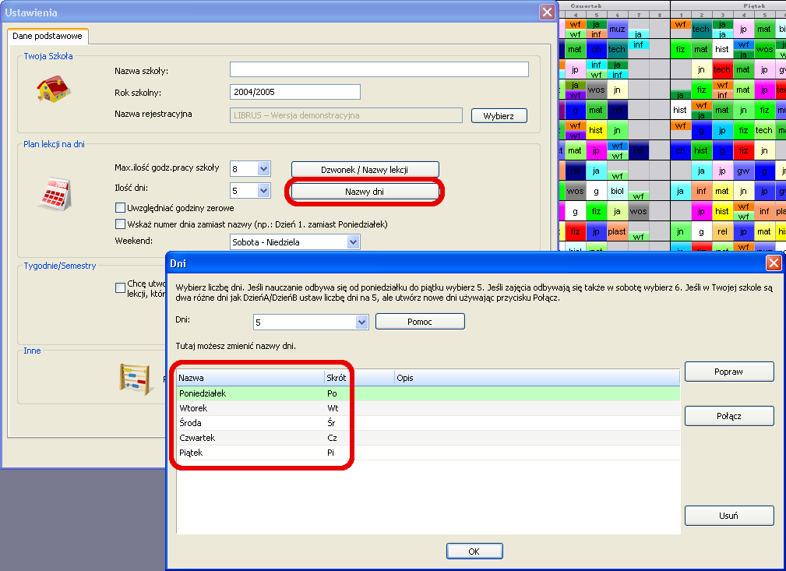Switch to the 'Dane podstawowe' tab
The image size is (786, 571).
coord(49,36)
